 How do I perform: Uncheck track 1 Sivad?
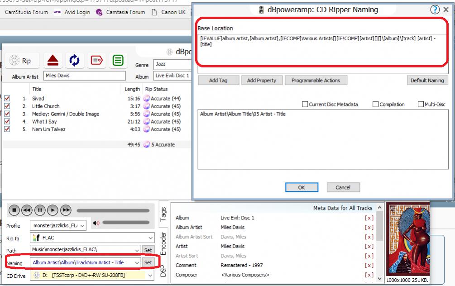pyautogui.click(x=7, y=98)
